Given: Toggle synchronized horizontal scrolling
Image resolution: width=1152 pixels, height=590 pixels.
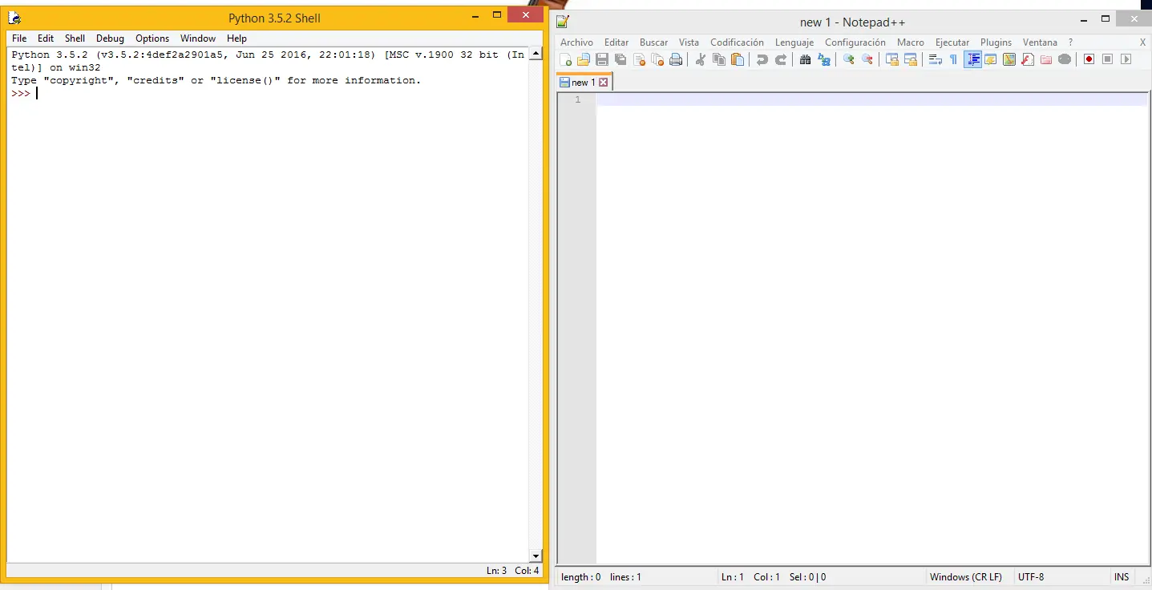Looking at the screenshot, I should point(910,59).
